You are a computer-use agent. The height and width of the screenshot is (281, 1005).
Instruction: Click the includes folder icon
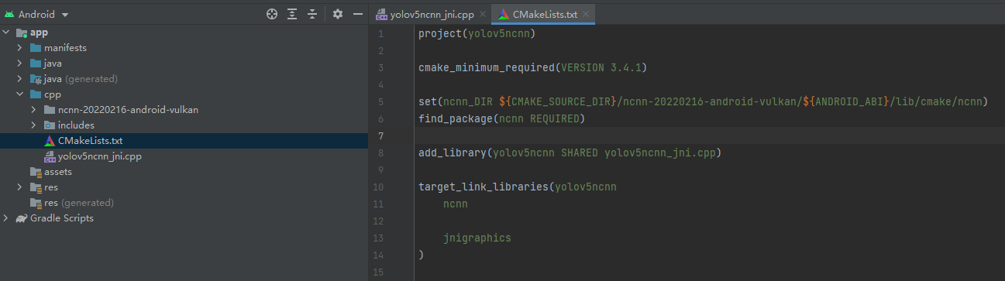click(50, 125)
